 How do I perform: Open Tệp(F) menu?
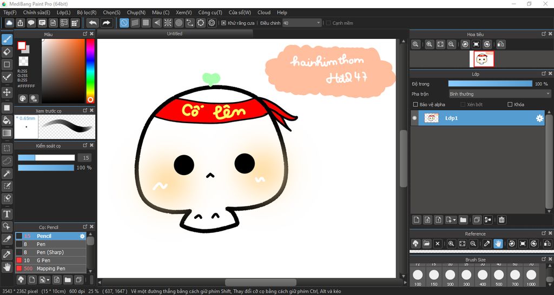(10, 12)
